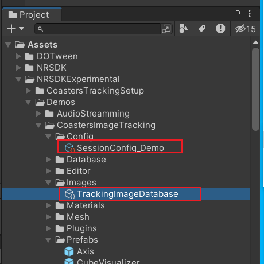264x264 pixels.
Task: Click the Search by Type filter icon
Action: click(x=184, y=29)
